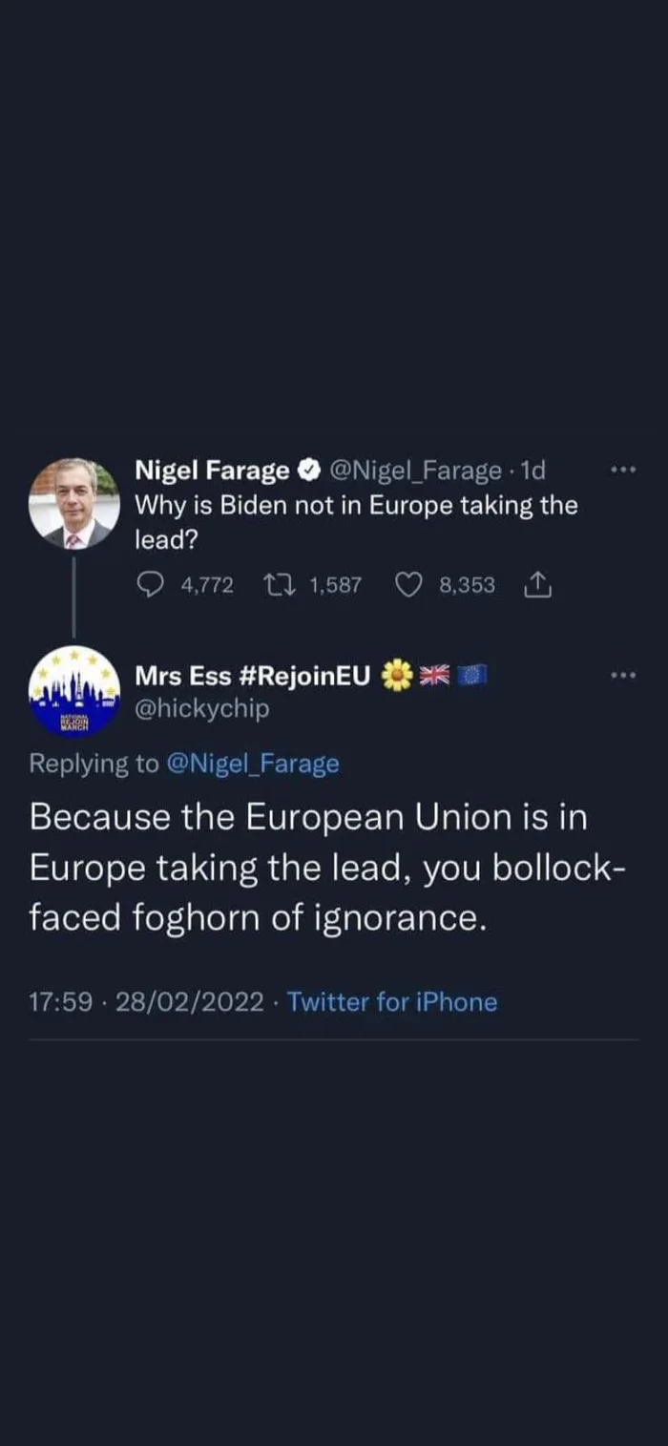Tap the share upload icon

[x=537, y=585]
